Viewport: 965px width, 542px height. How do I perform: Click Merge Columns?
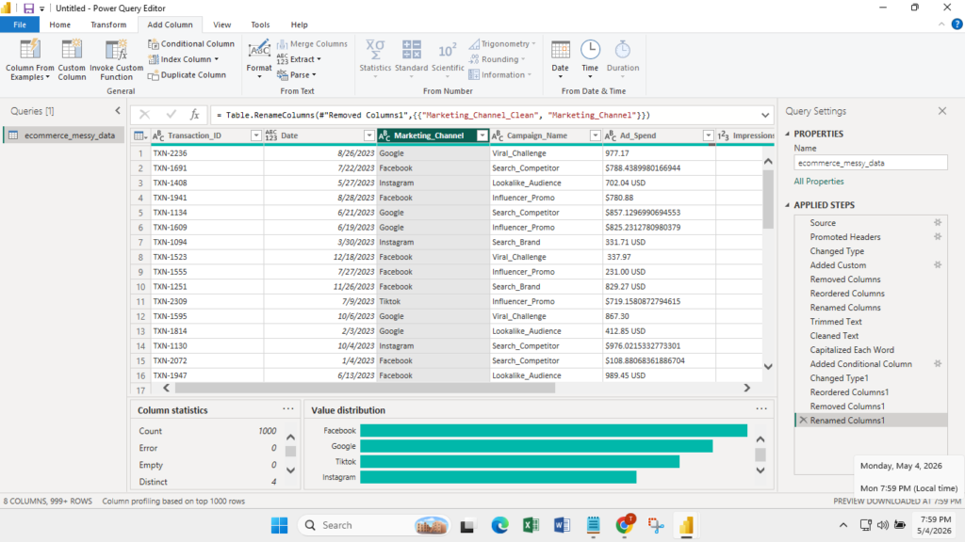tap(312, 43)
